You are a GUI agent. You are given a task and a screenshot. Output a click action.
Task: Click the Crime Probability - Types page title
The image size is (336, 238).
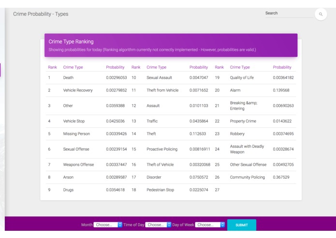[41, 14]
